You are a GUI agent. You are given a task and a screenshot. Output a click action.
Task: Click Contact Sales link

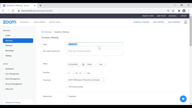[55, 22]
